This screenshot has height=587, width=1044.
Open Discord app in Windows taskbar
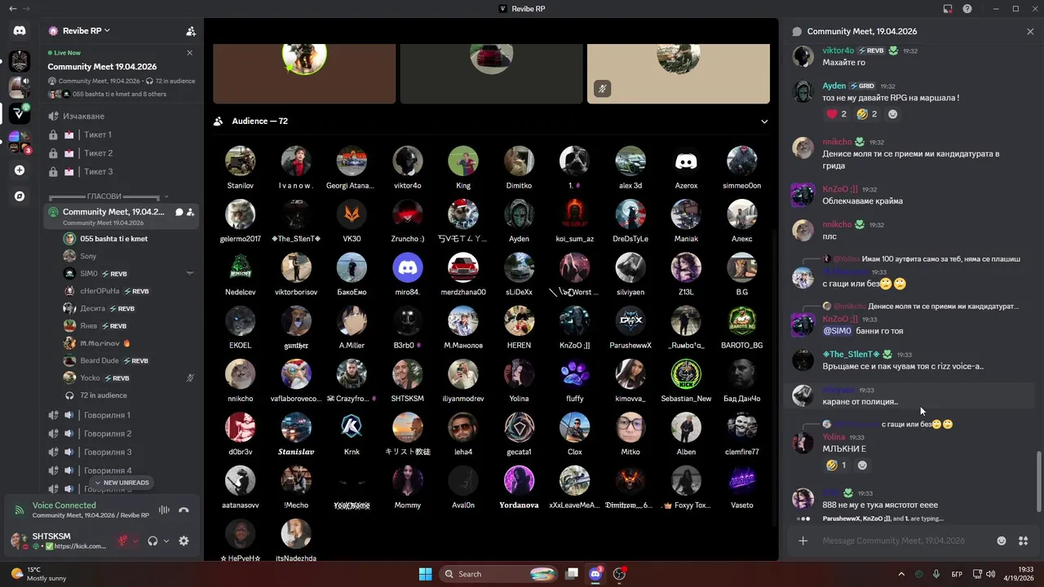(595, 574)
